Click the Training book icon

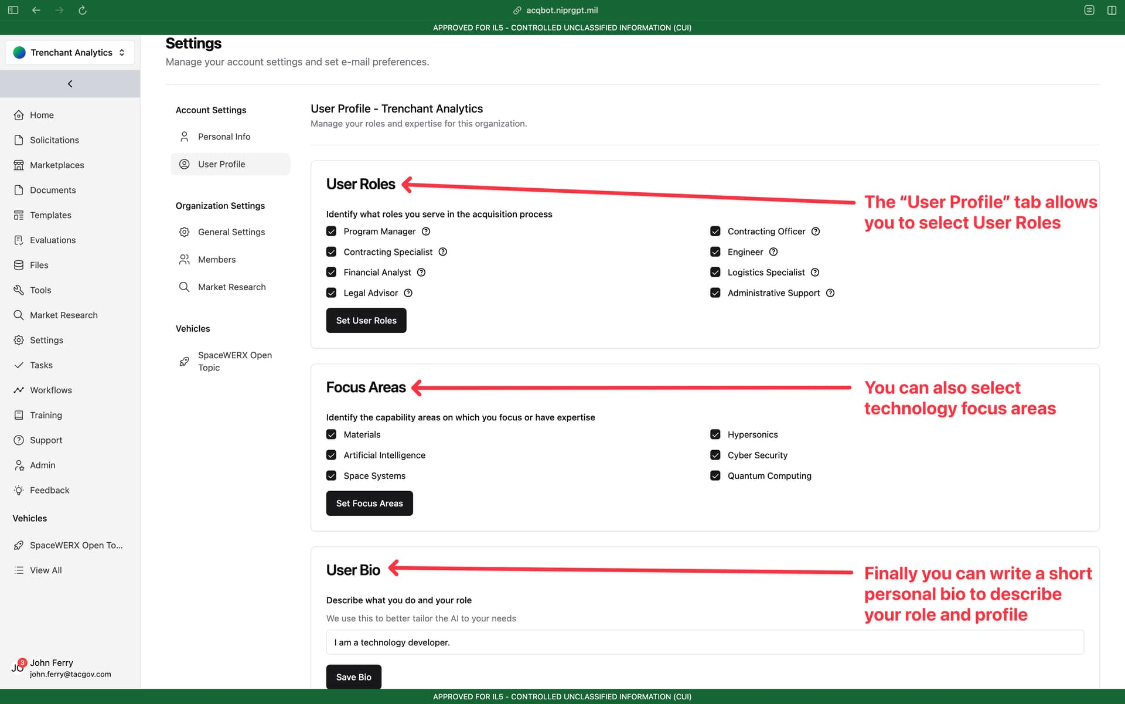(19, 415)
